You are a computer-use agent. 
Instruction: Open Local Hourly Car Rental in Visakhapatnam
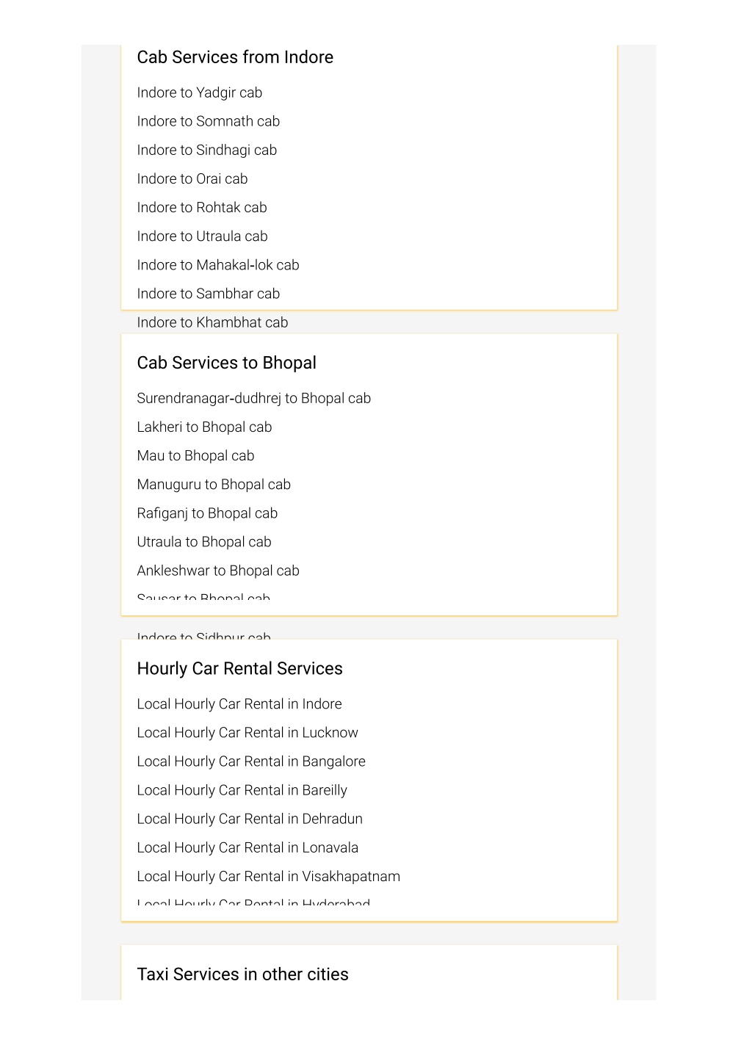point(269,876)
